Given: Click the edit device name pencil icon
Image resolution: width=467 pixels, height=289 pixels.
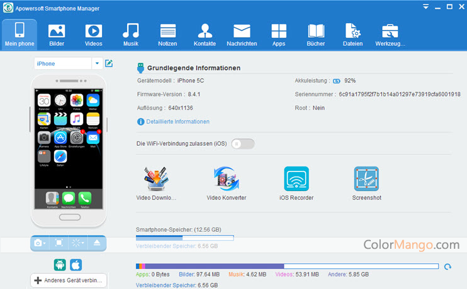Looking at the screenshot, I should (109, 63).
